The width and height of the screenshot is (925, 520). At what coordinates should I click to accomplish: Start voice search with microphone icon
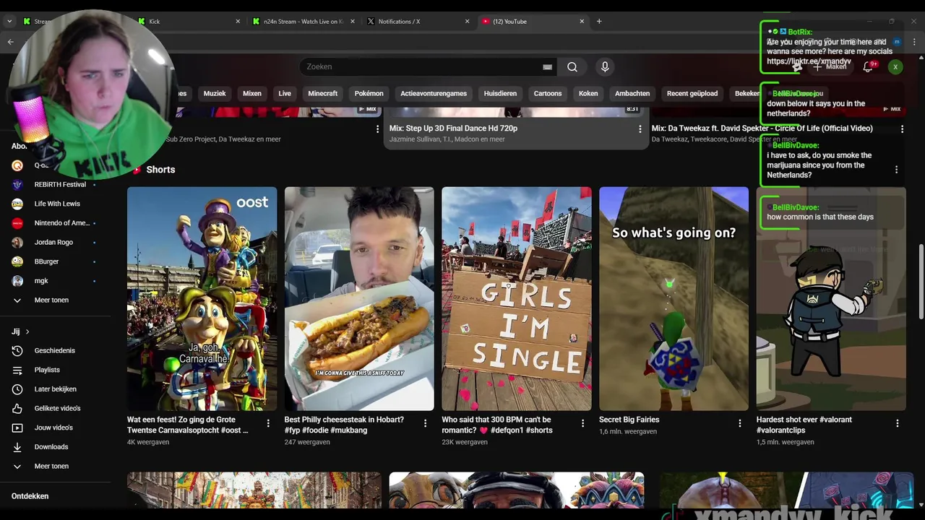[x=605, y=67]
